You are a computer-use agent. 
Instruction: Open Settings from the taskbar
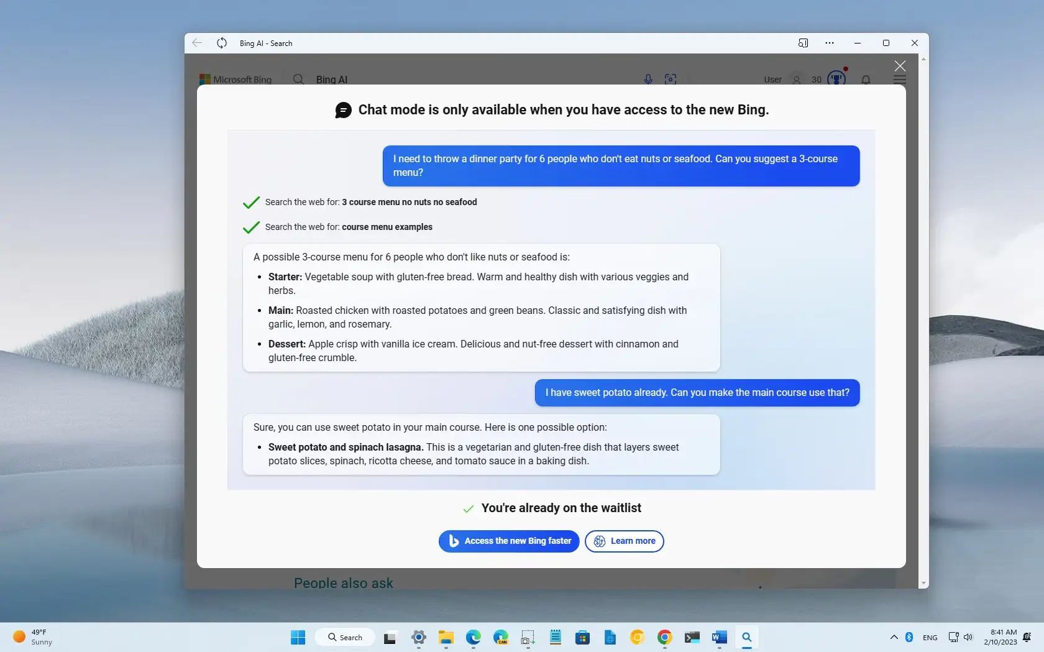click(x=419, y=637)
